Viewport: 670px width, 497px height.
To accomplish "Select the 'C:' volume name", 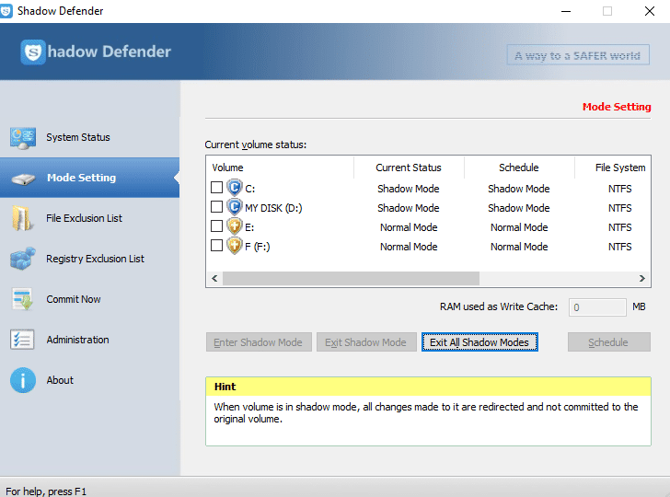I will 249,189.
